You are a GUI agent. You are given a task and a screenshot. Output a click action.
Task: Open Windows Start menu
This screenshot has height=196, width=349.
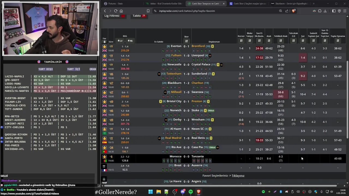[151, 192]
